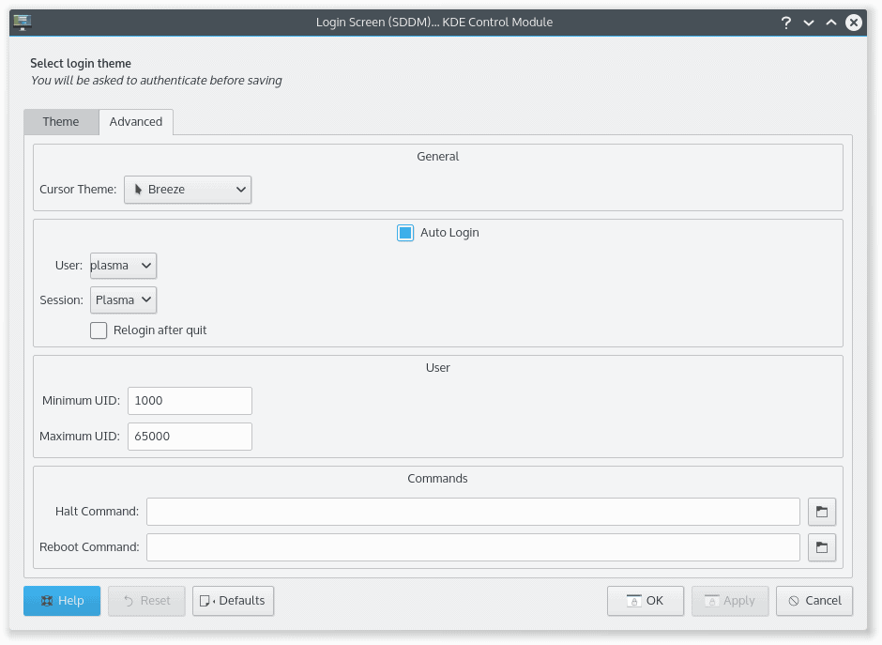Enable Relogin after quit checkbox

(x=99, y=330)
